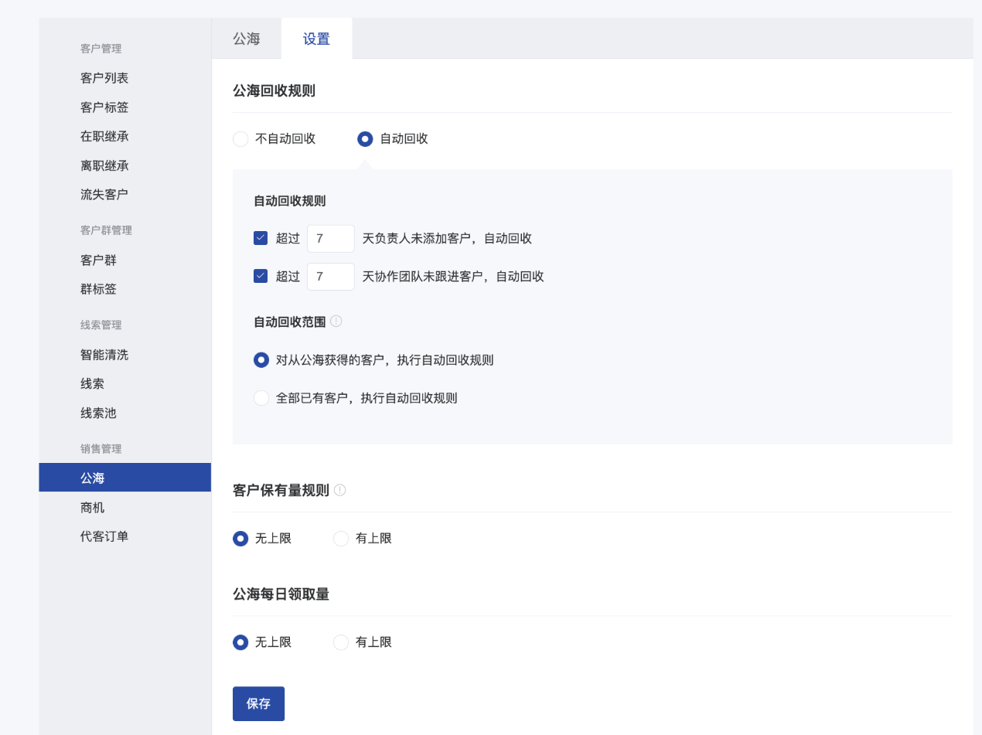Select 有上限 under 客户保有量规则

coord(341,539)
